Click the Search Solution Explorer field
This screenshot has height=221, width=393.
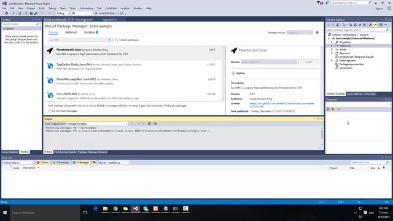[357, 30]
